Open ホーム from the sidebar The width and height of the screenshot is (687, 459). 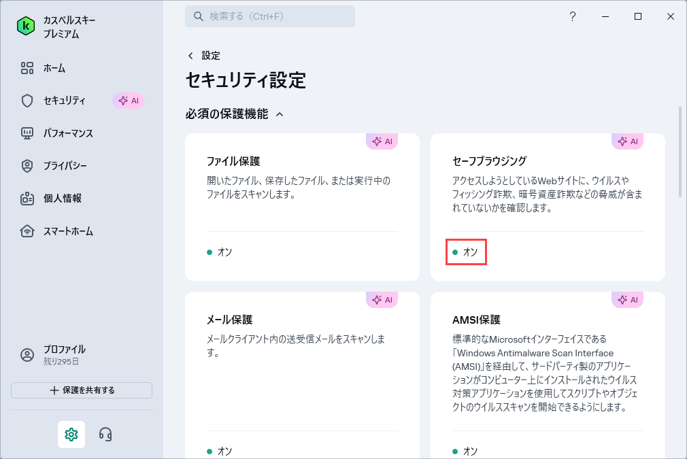(x=54, y=68)
